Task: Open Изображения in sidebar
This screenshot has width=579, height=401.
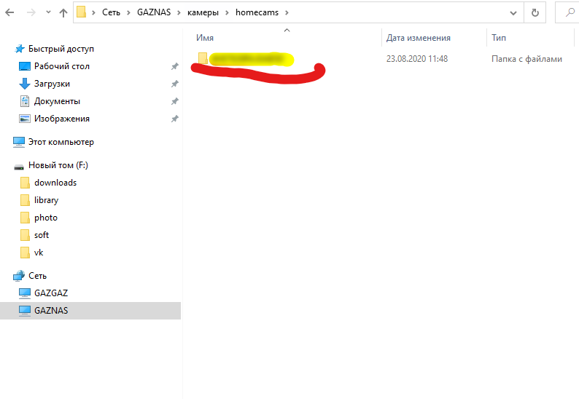Action: click(62, 119)
